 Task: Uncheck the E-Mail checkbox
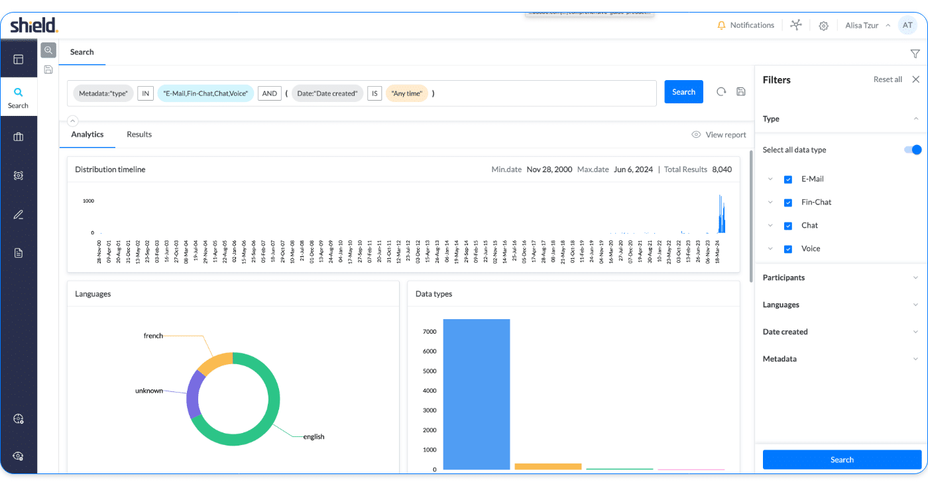click(x=788, y=179)
